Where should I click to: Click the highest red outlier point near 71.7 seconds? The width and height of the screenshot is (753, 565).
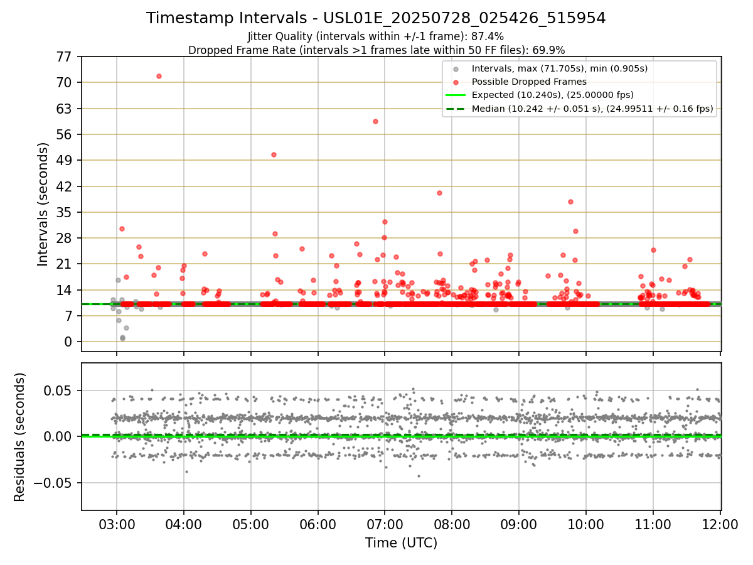[159, 76]
